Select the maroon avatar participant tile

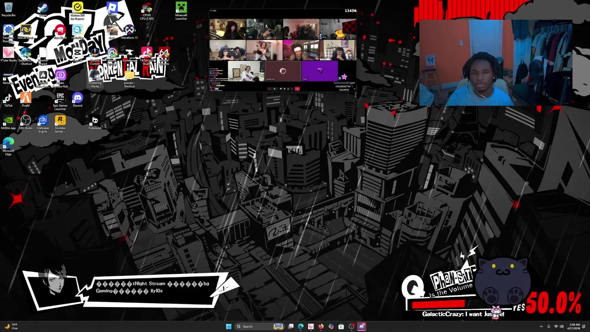pyautogui.click(x=283, y=71)
